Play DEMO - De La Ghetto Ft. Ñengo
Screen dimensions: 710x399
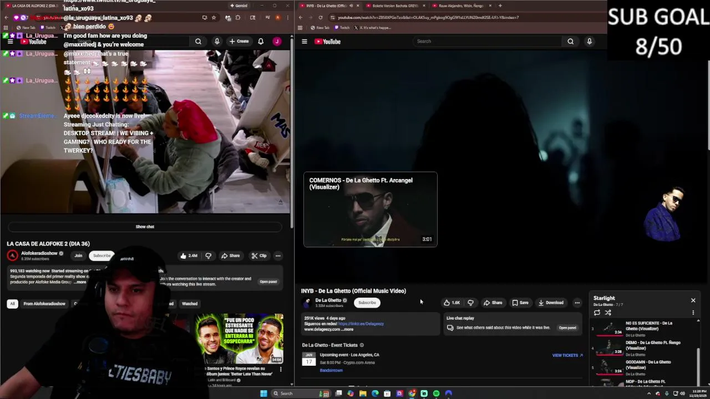pos(643,348)
